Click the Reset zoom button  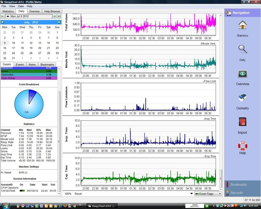click(78, 194)
